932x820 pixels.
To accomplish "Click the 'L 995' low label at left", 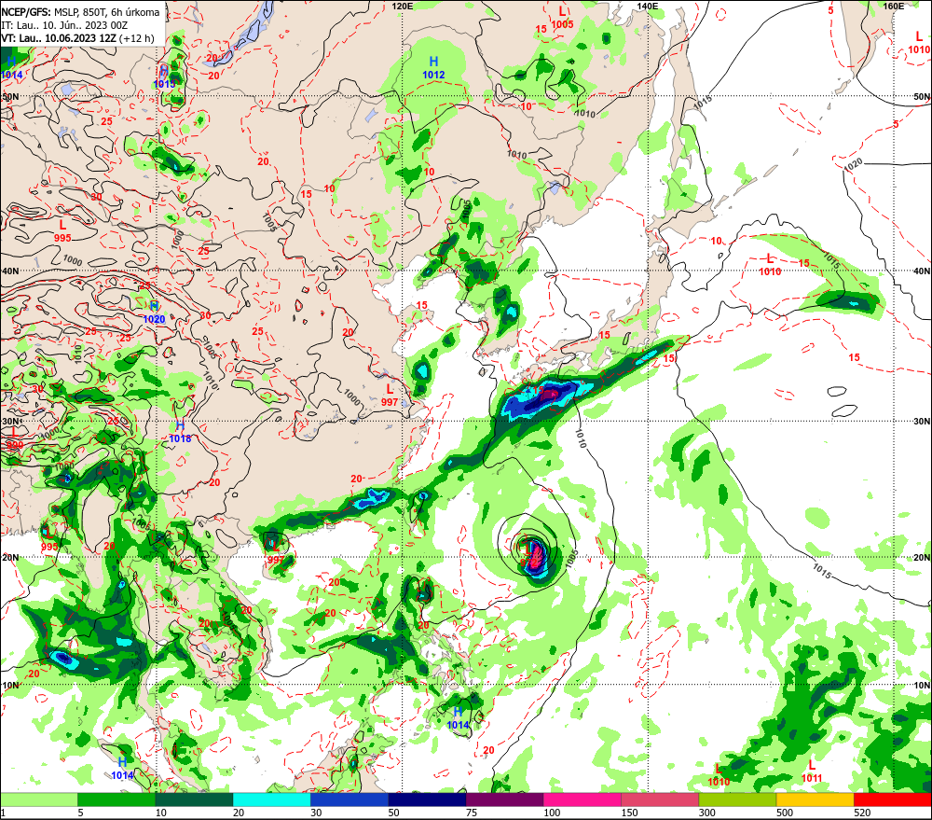I will (62, 231).
